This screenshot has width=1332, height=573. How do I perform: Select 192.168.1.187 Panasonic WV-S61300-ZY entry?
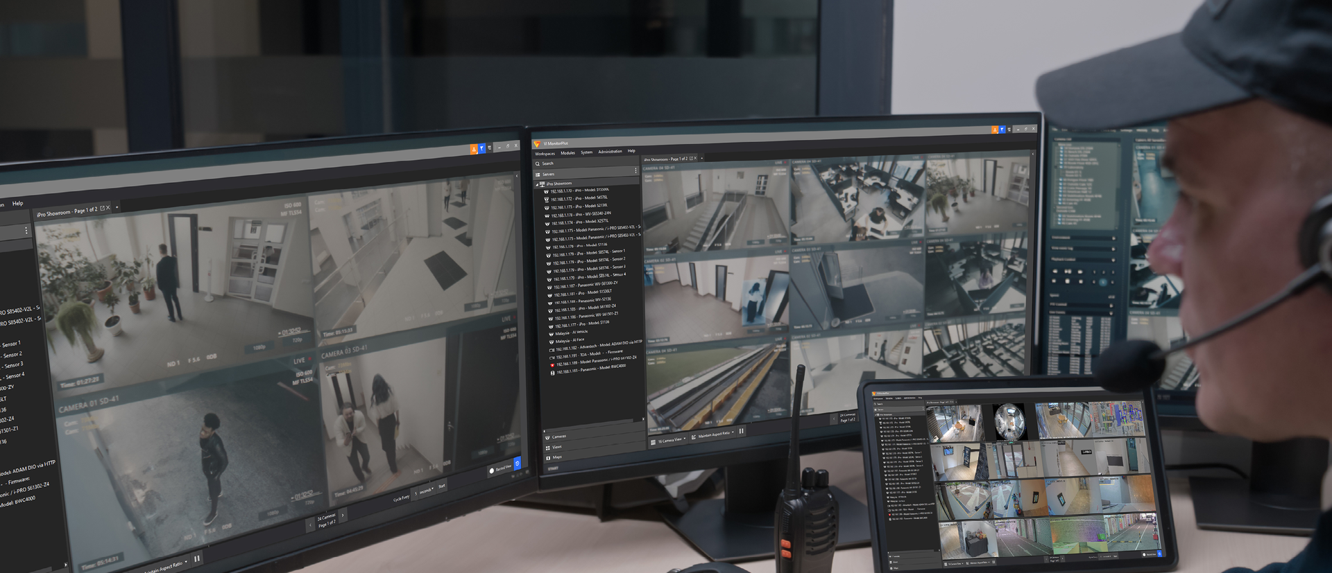pos(583,285)
